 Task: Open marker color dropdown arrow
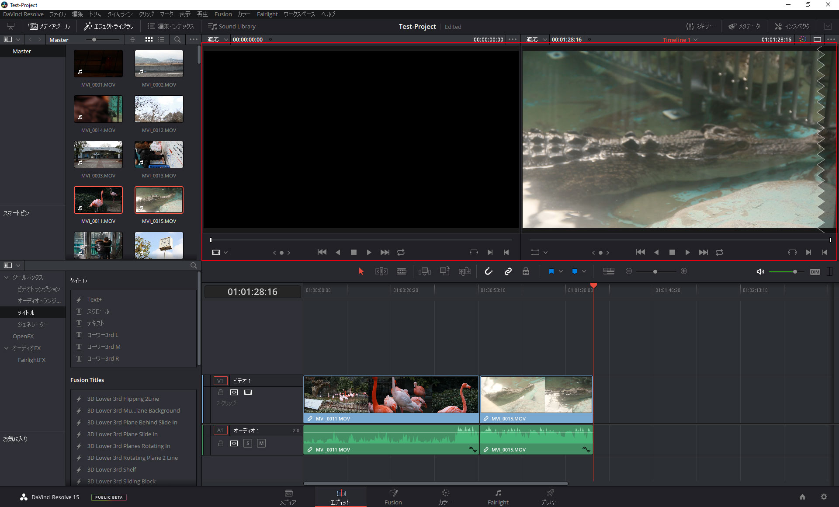point(584,271)
